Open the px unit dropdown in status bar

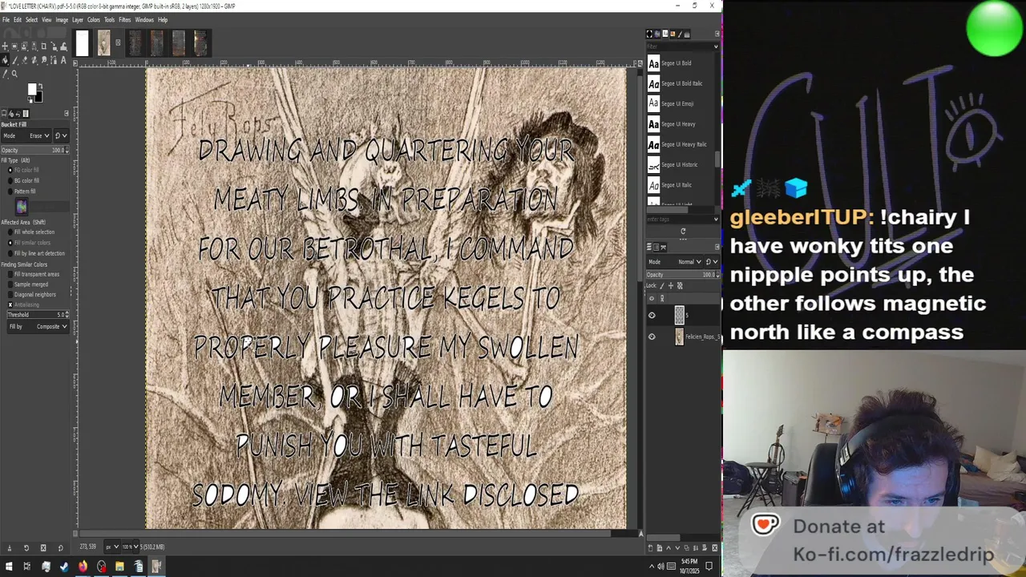click(112, 547)
